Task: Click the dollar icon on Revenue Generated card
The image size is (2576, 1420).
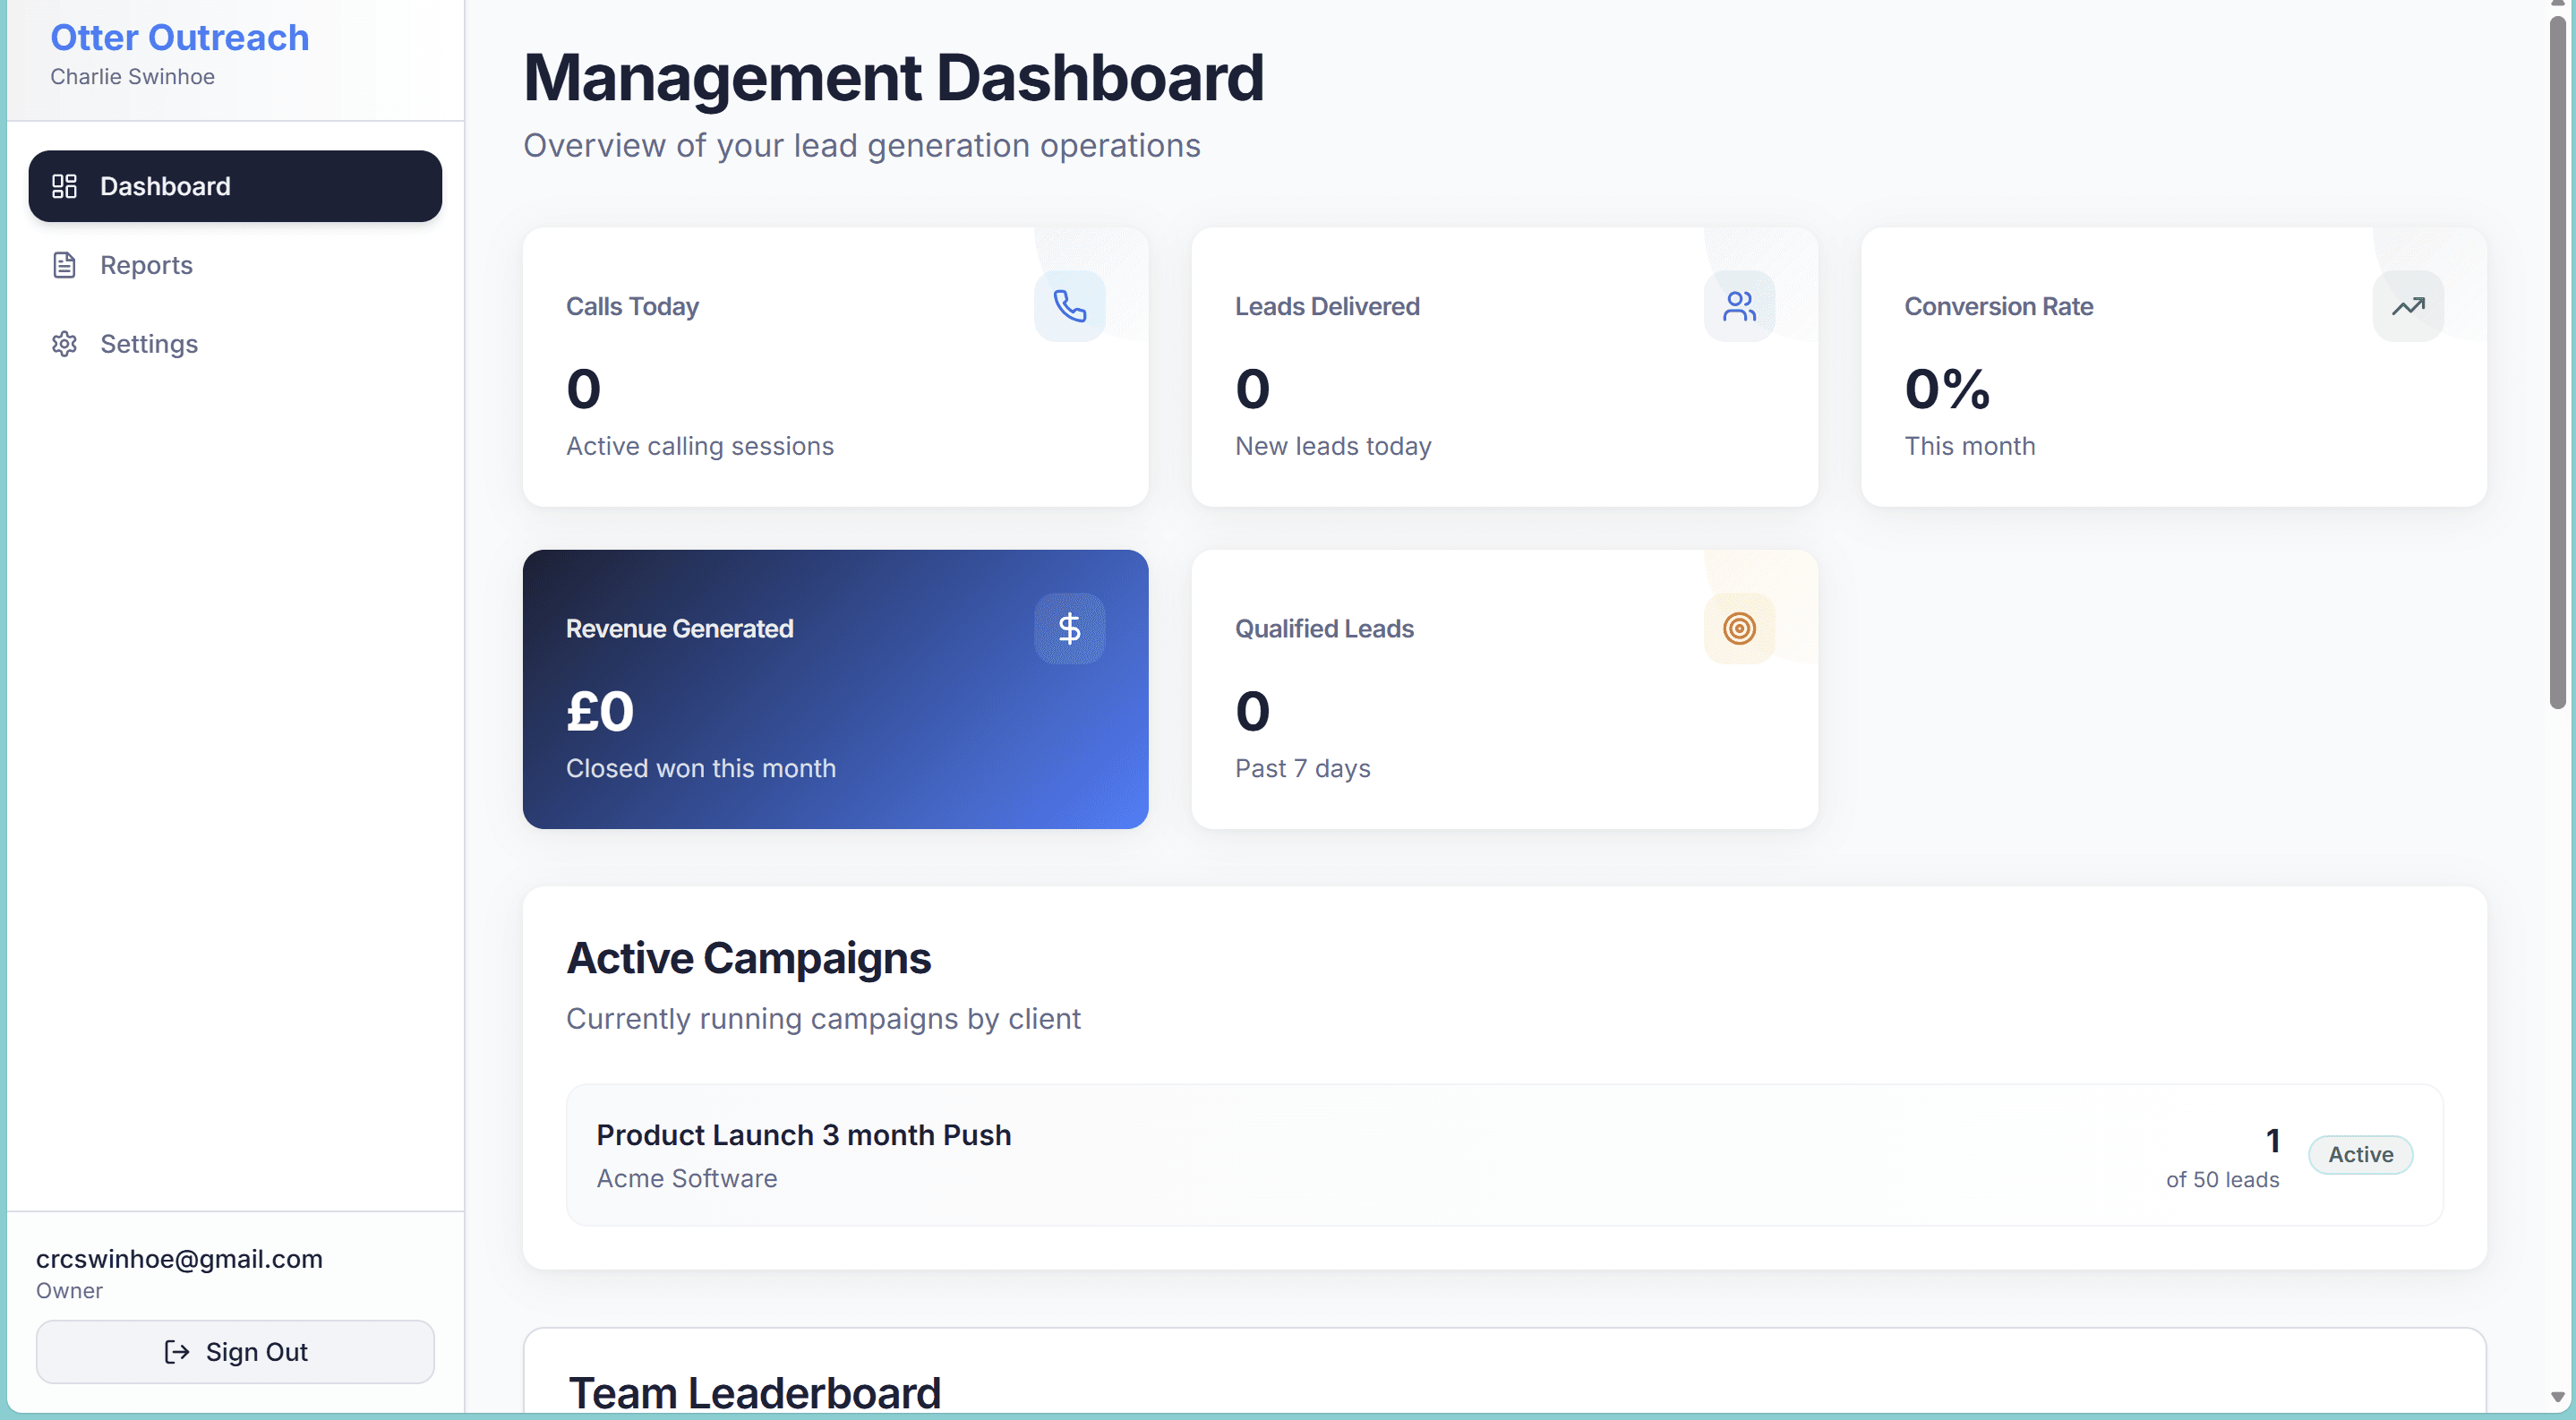Action: click(x=1070, y=629)
